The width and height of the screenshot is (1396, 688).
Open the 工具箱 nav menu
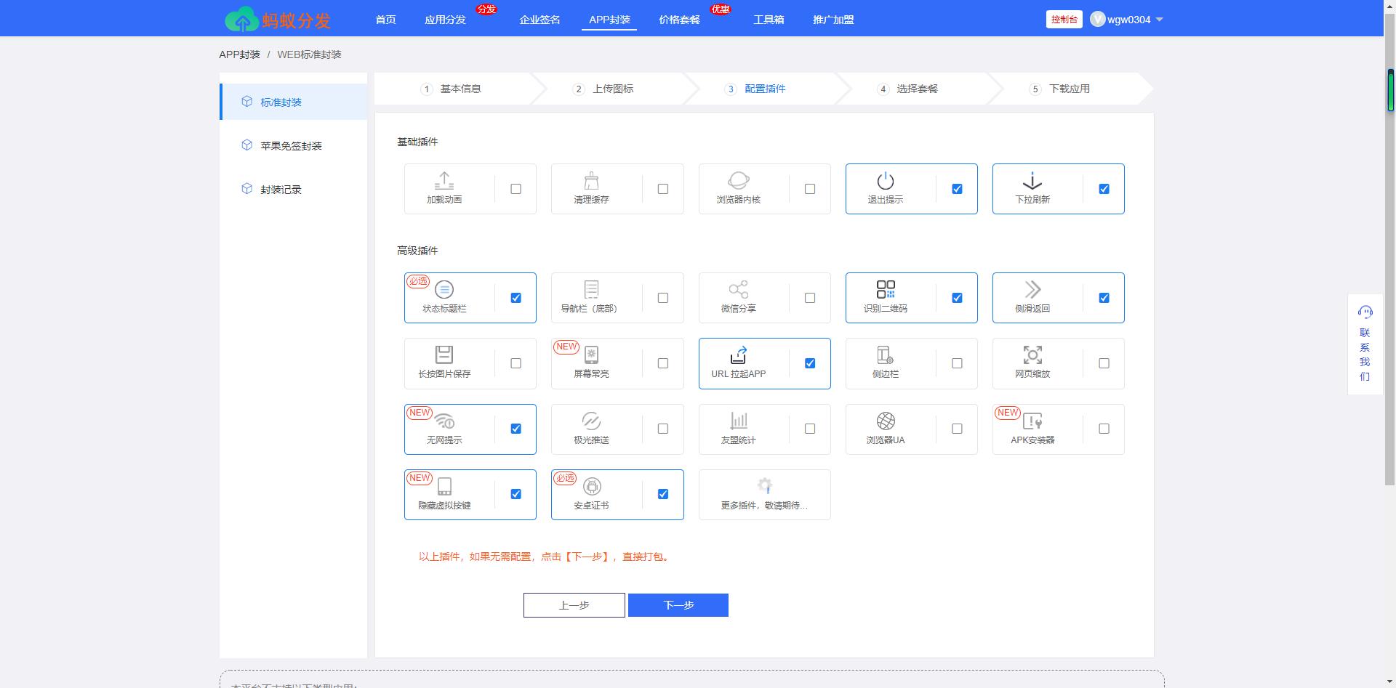tap(769, 20)
